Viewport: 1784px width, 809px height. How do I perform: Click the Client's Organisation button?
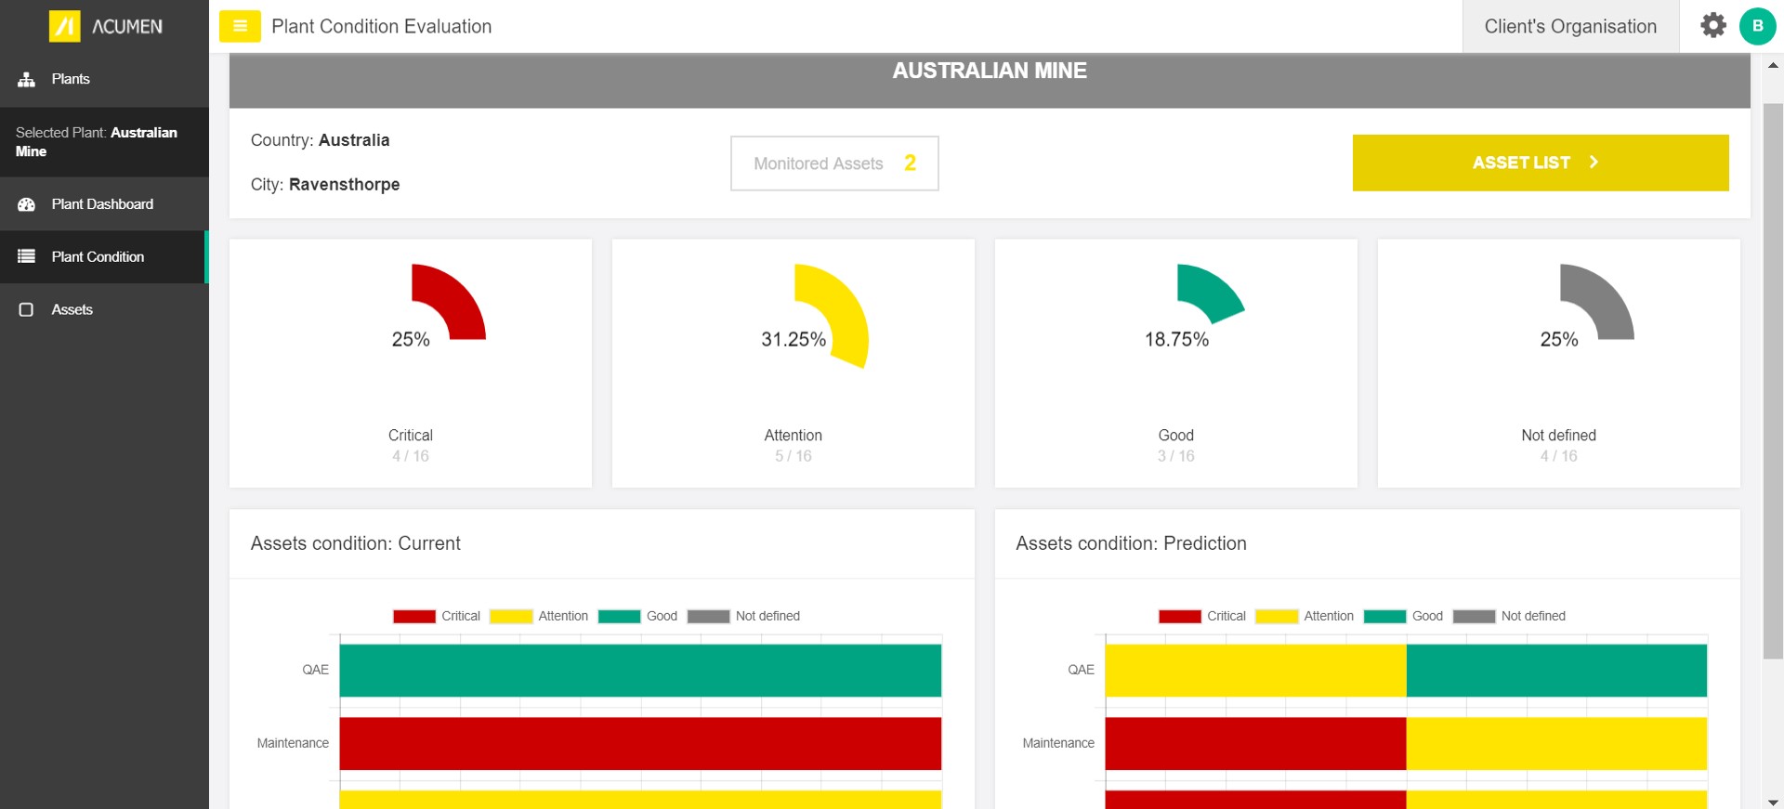click(x=1570, y=26)
